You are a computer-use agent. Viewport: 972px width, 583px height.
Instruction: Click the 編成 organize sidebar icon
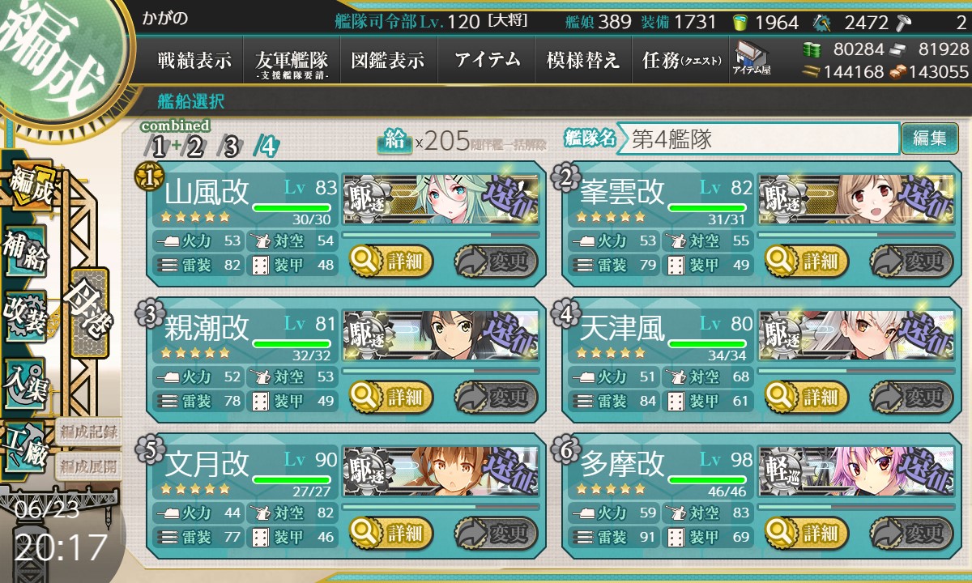[29, 186]
